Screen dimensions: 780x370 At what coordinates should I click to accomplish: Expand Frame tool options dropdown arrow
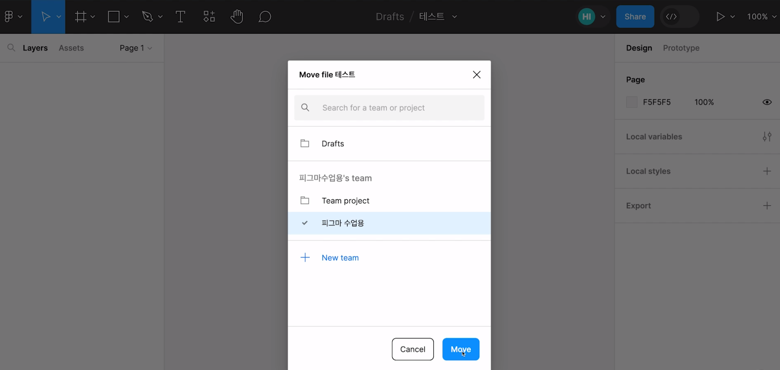(93, 17)
